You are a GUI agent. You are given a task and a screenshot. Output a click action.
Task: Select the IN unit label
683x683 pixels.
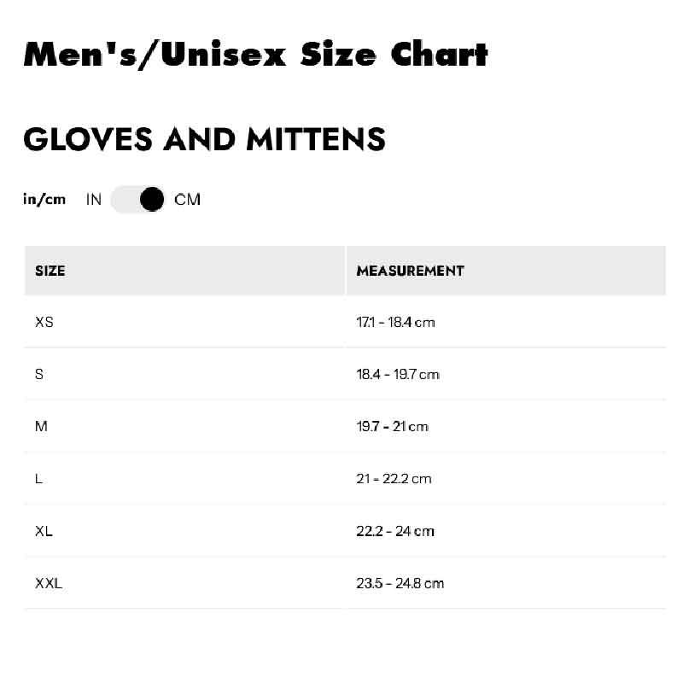pos(94,200)
